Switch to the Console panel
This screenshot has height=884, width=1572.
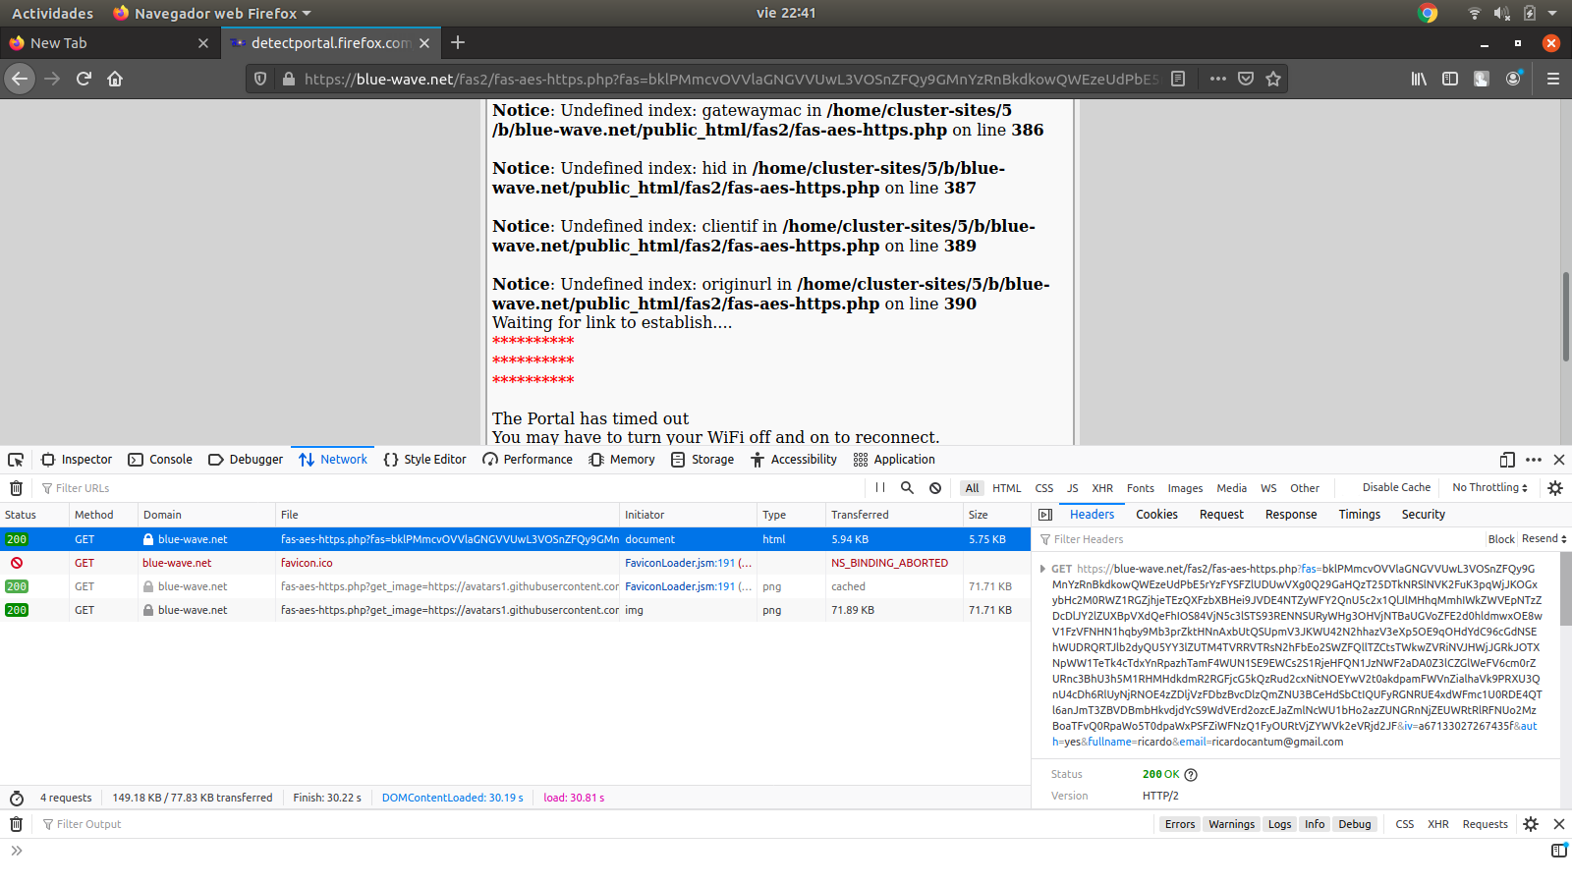[x=160, y=459]
